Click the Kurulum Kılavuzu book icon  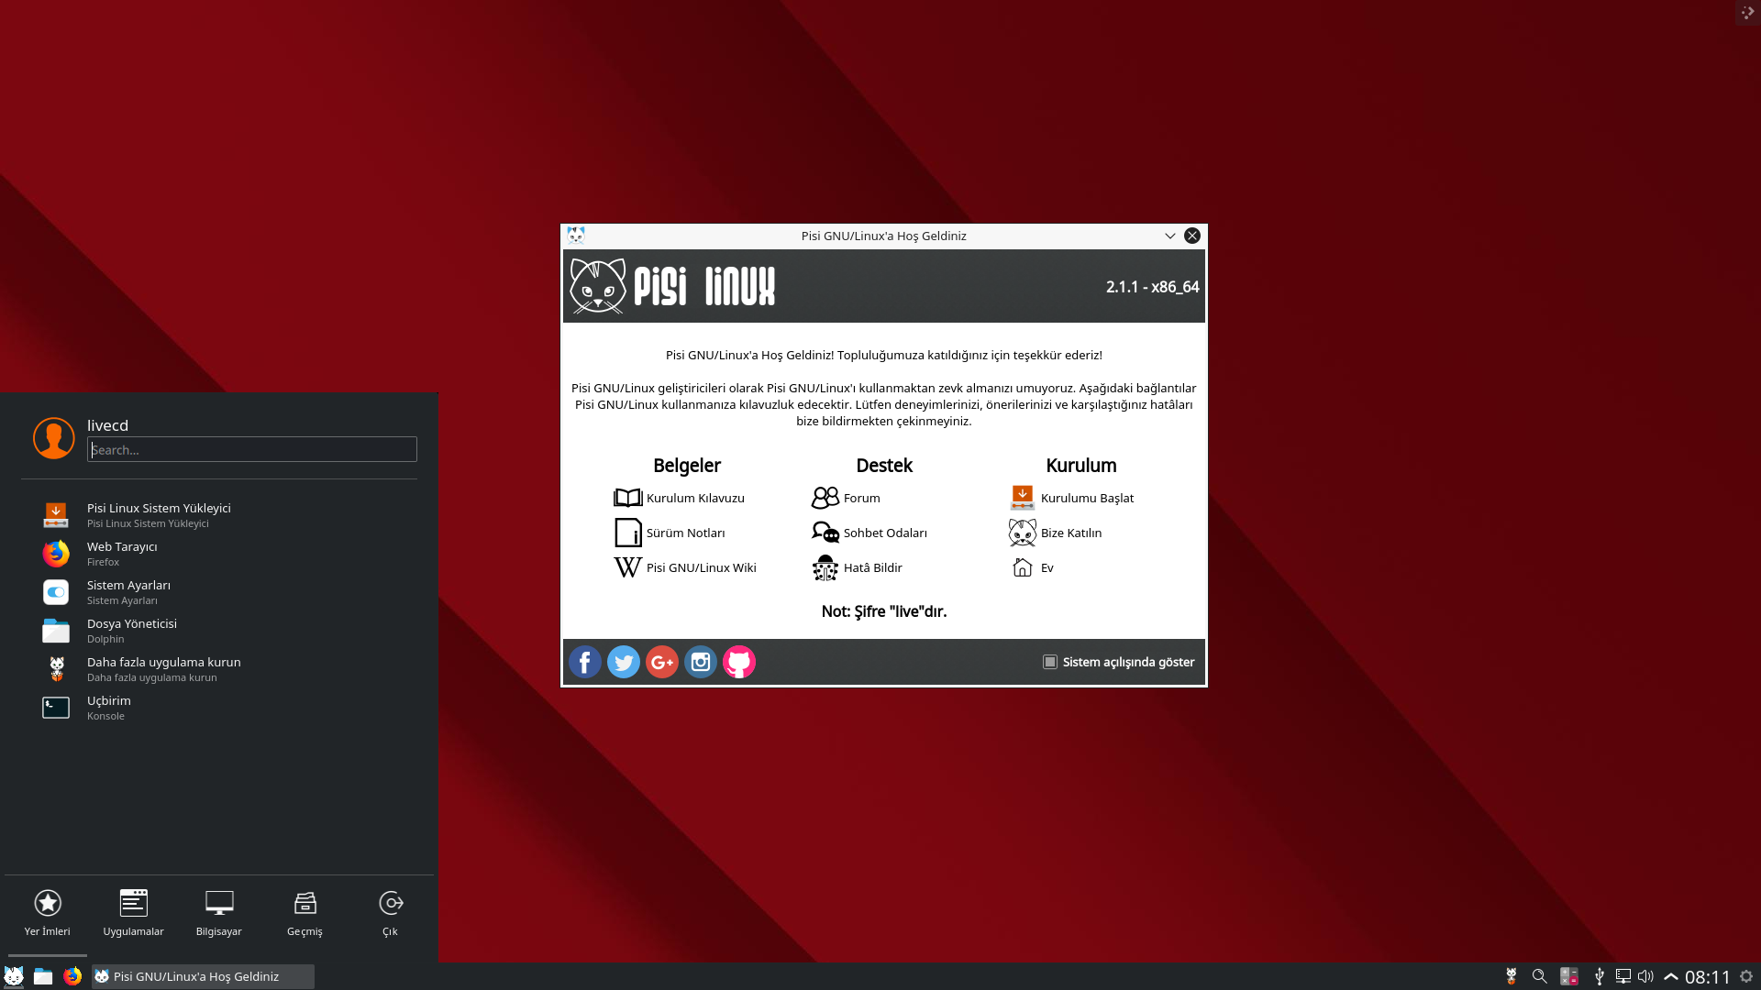[x=628, y=498]
